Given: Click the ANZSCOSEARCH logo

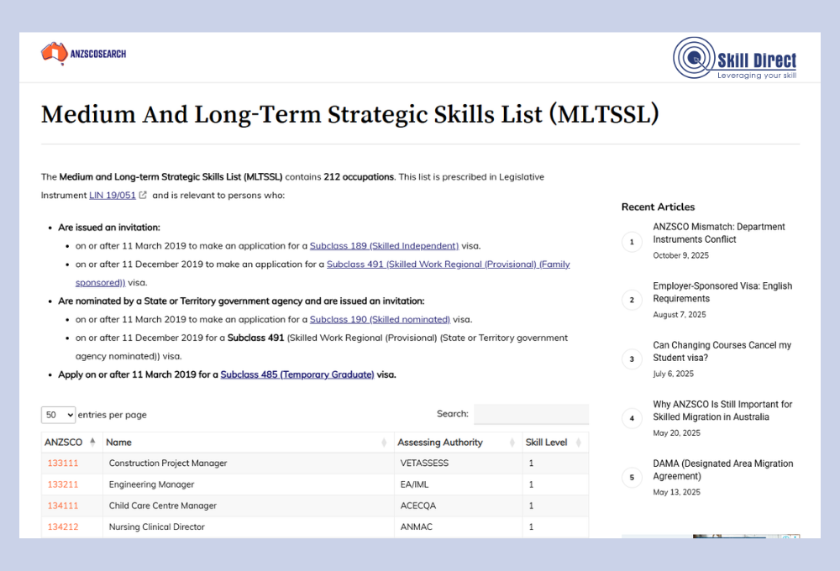Looking at the screenshot, I should (83, 54).
